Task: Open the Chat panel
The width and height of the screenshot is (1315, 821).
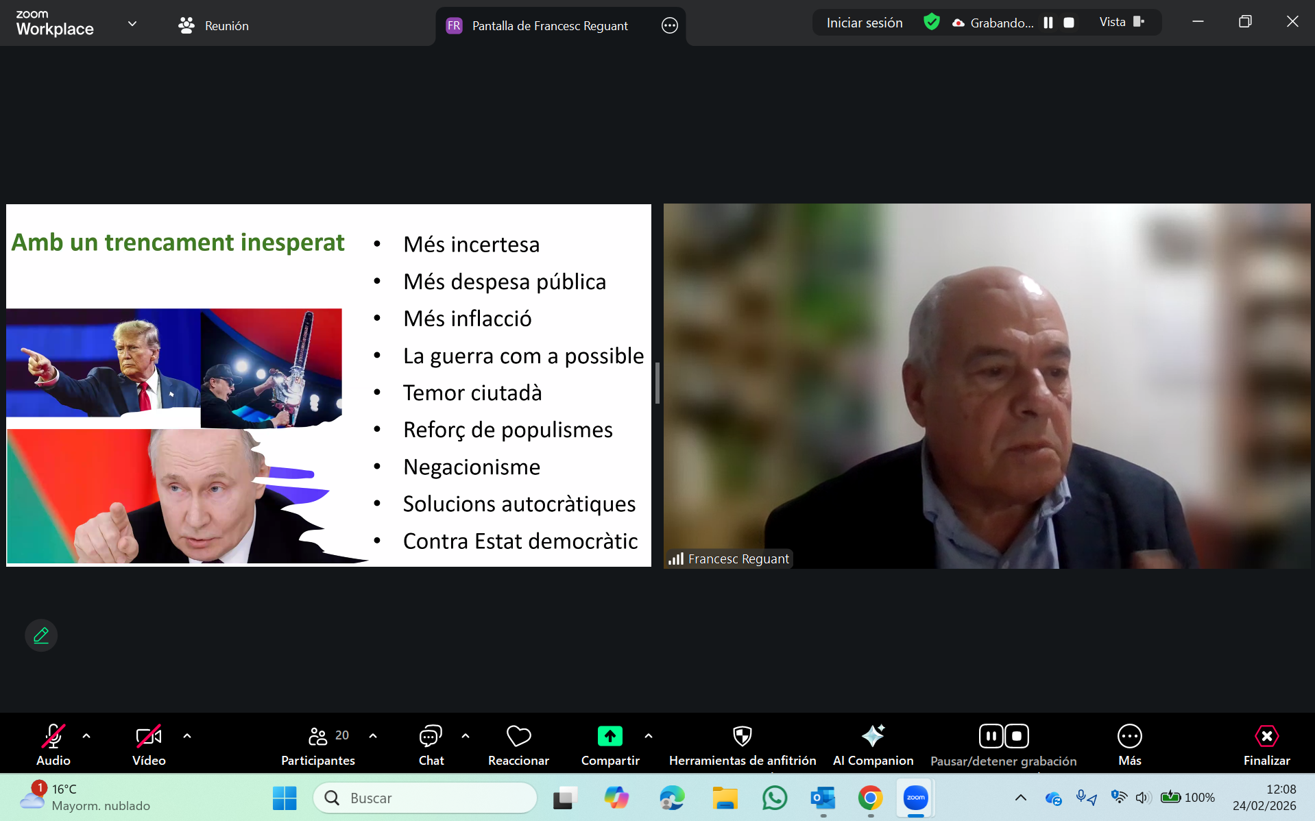Action: pyautogui.click(x=431, y=744)
